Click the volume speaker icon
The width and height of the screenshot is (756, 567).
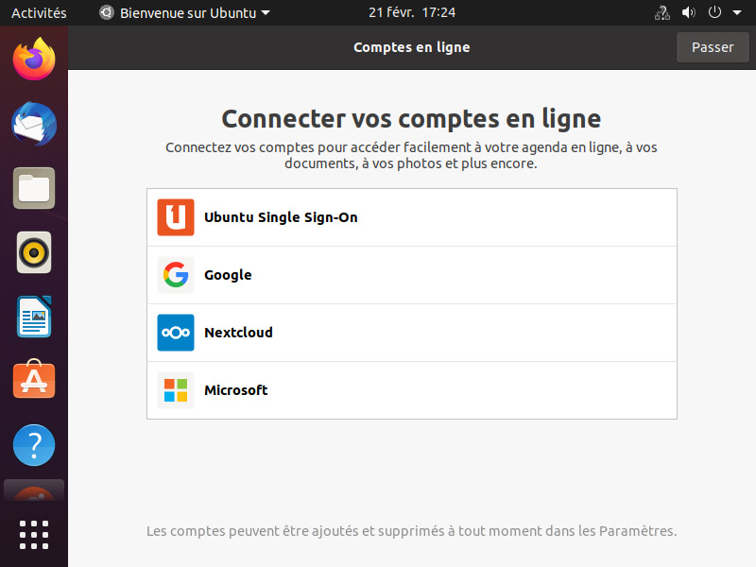(688, 13)
